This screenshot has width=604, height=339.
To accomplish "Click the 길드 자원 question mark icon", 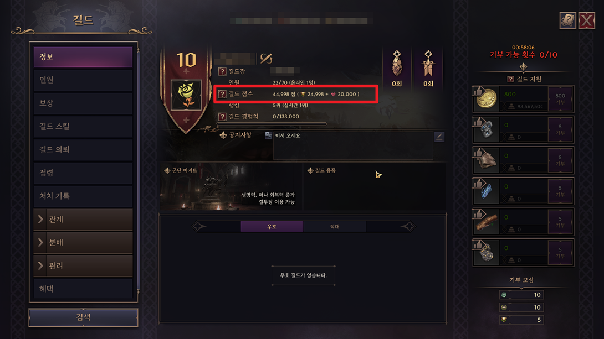I will pyautogui.click(x=510, y=79).
